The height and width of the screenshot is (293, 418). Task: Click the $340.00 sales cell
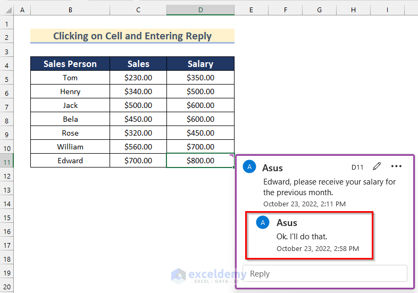(x=138, y=91)
